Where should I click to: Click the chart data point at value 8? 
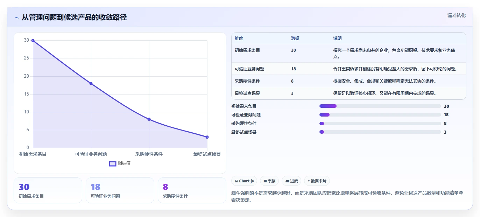[149, 119]
